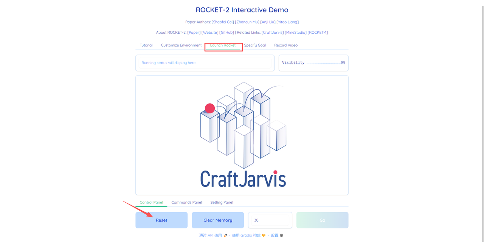Select the Control Panel tab
The width and height of the screenshot is (484, 242).
coord(151,202)
